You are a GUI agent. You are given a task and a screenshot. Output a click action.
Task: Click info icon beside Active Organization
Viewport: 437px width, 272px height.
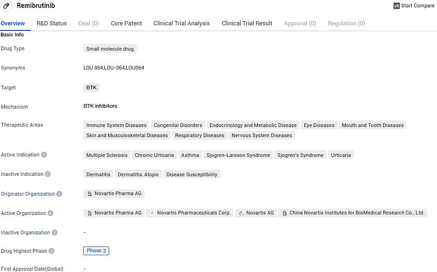[51, 213]
